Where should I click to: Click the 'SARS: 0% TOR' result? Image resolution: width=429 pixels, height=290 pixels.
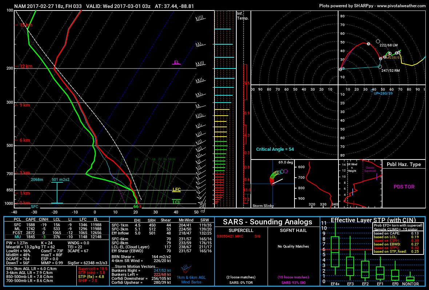click(241, 283)
